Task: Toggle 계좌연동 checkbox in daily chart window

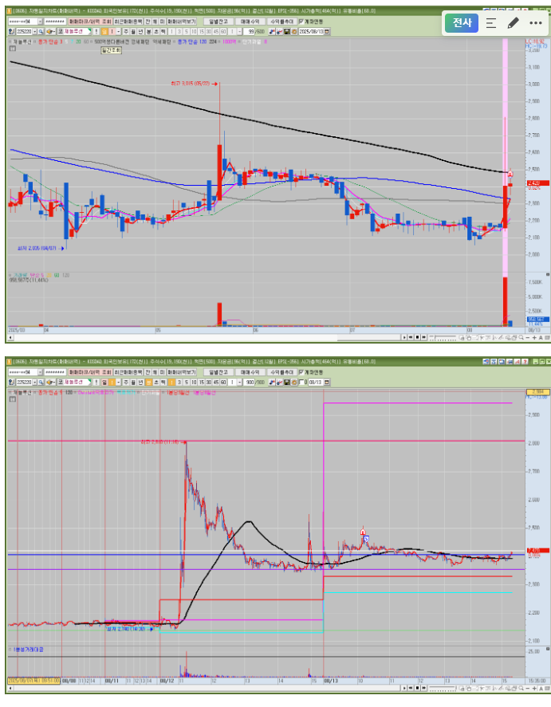Action: click(301, 22)
